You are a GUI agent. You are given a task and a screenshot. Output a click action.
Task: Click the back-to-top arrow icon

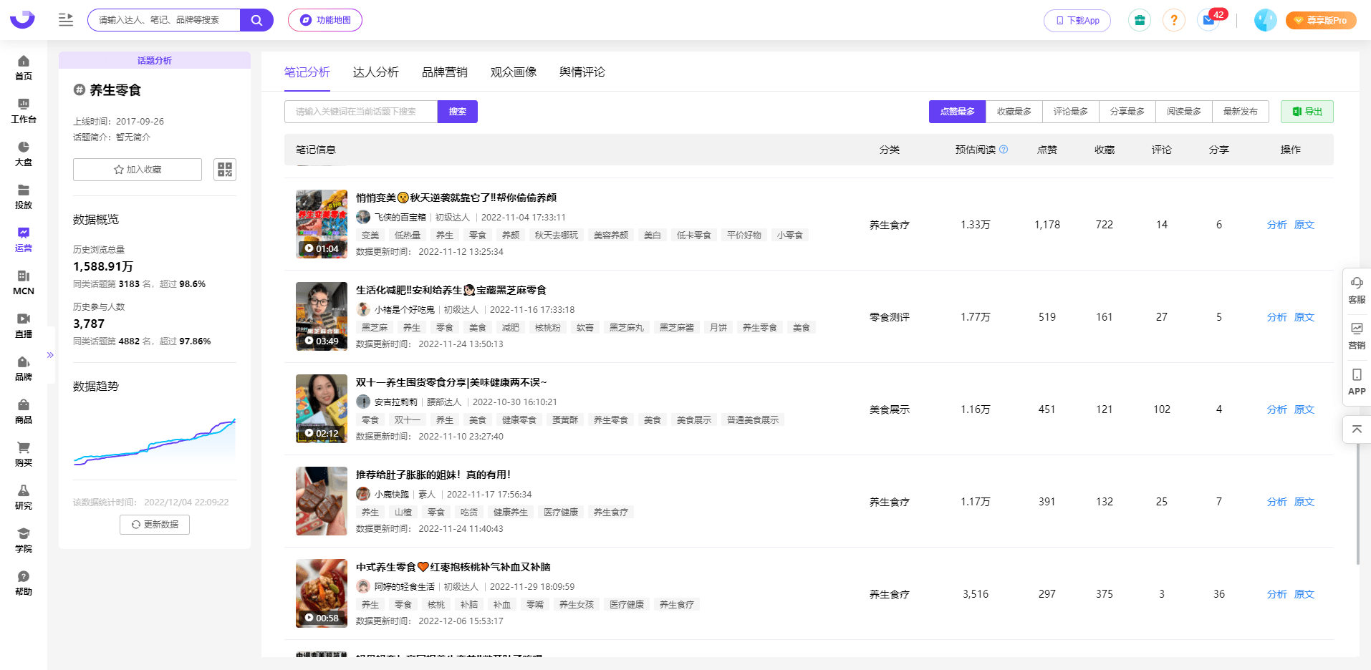[1357, 429]
